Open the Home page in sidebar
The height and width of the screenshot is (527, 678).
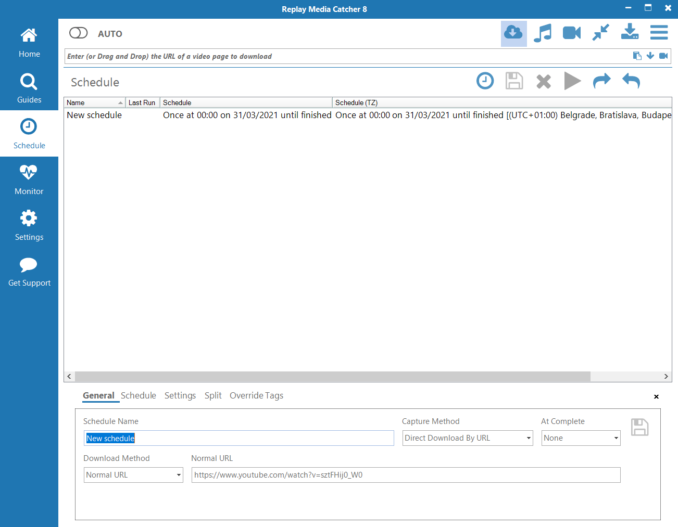(x=29, y=42)
